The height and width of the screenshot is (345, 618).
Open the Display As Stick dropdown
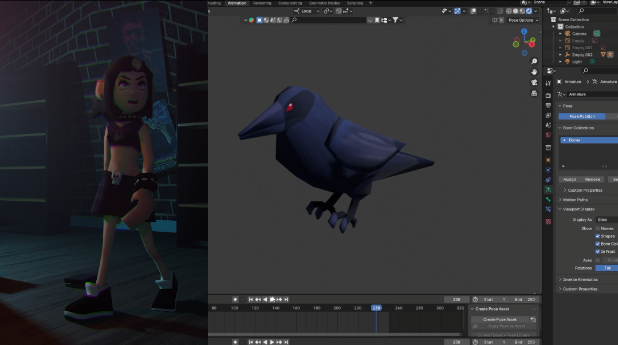[607, 220]
